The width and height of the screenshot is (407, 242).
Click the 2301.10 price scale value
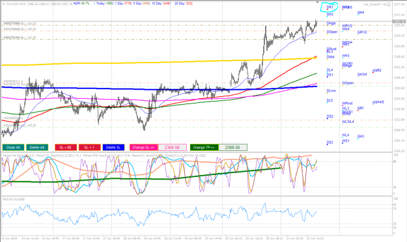pyautogui.click(x=399, y=141)
